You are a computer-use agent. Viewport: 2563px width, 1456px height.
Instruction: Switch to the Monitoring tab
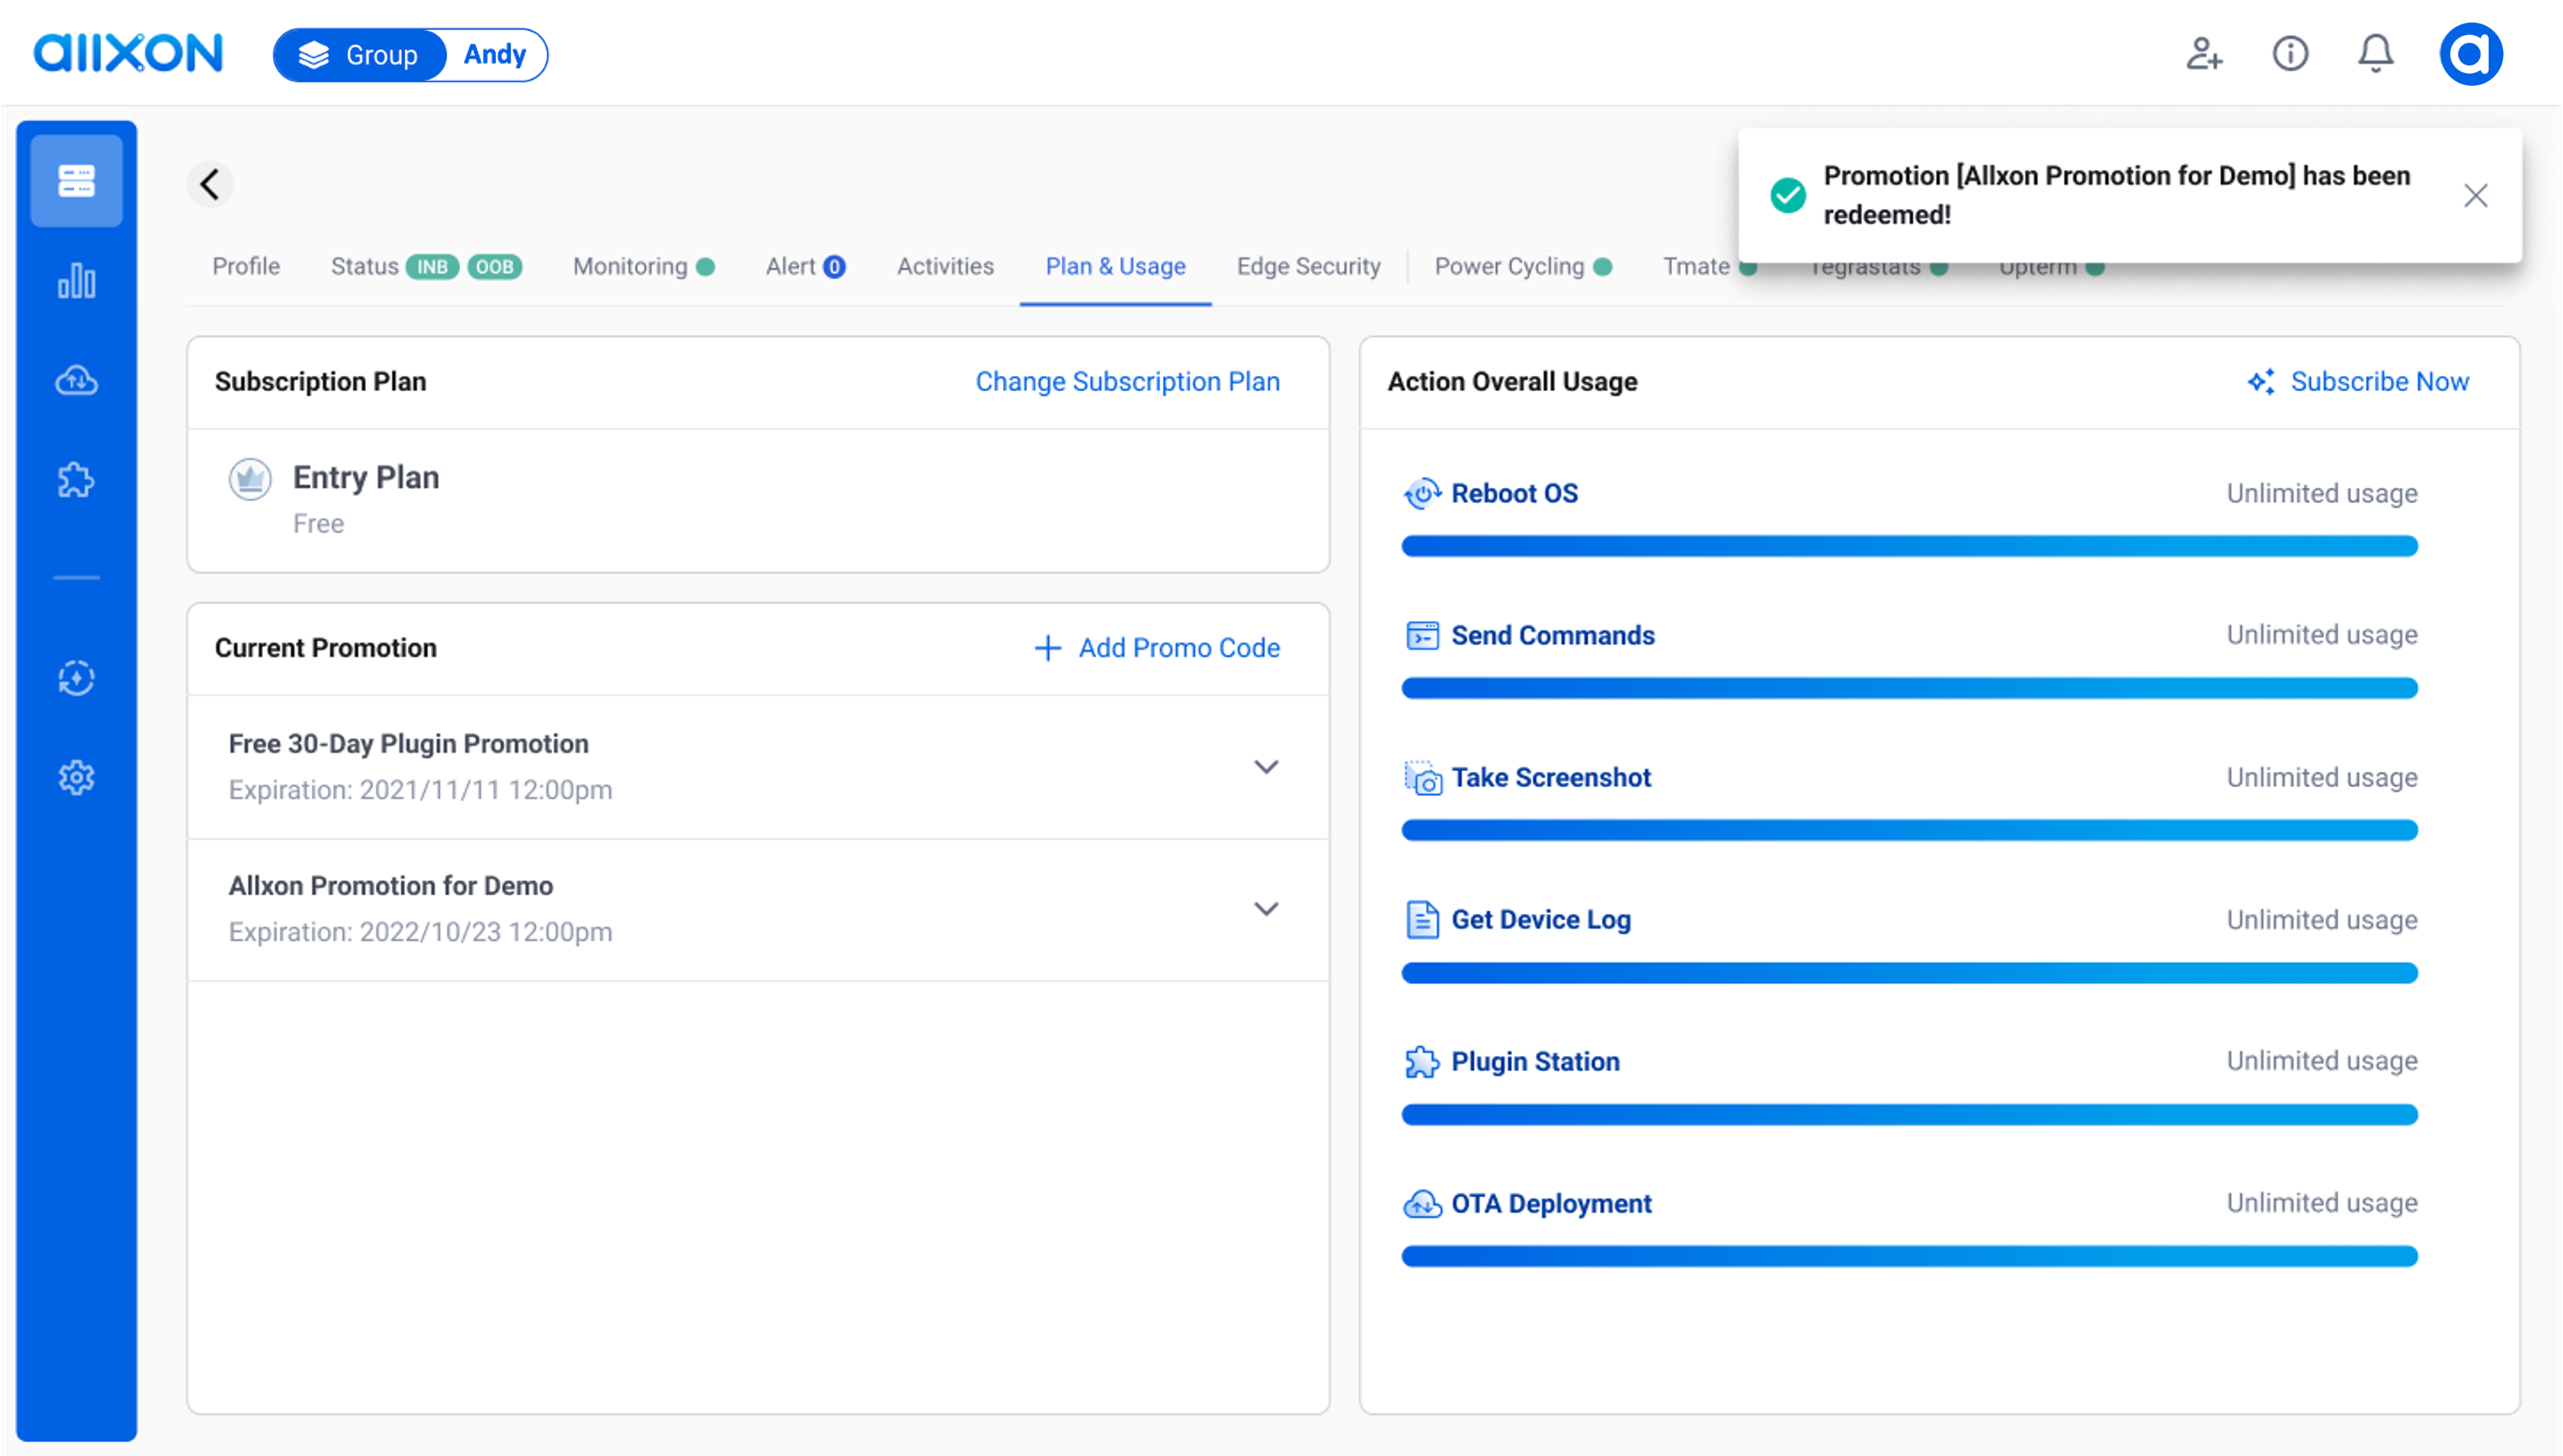click(x=643, y=267)
